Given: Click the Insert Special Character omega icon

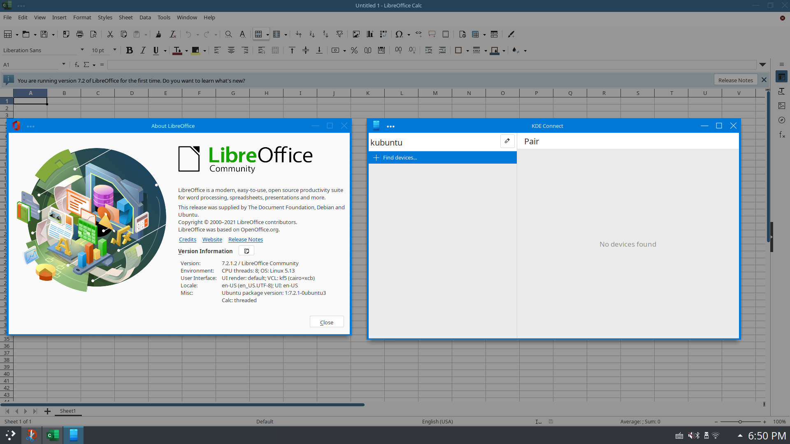Looking at the screenshot, I should (x=399, y=35).
